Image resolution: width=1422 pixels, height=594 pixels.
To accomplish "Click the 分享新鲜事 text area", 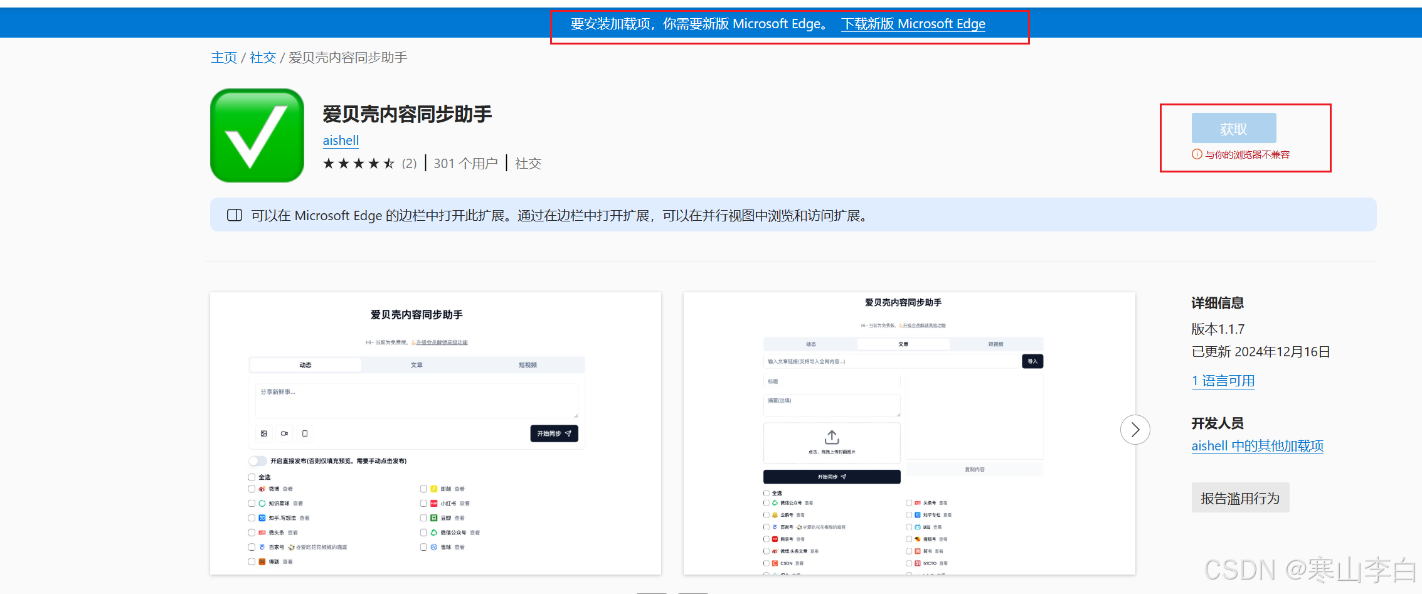I will [x=417, y=401].
